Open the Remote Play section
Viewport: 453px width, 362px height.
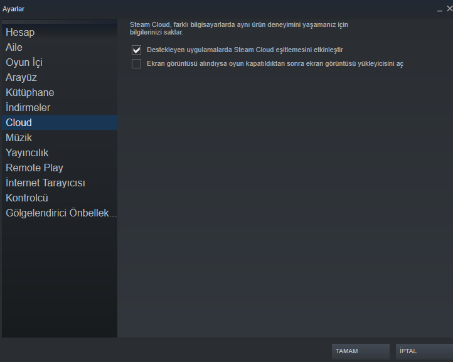pos(60,168)
